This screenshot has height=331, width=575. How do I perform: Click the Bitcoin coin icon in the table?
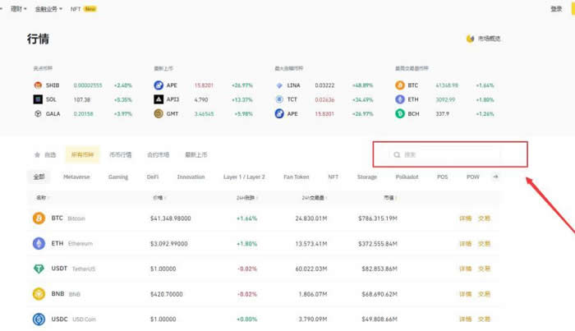point(38,218)
